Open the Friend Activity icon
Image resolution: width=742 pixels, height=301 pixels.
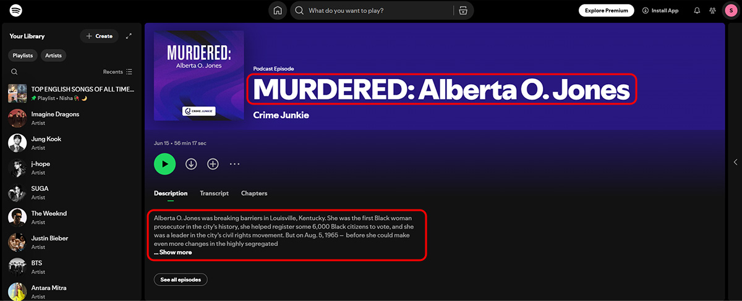713,11
